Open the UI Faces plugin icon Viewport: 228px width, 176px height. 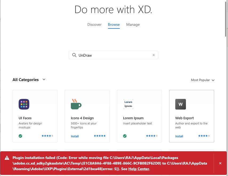[x=24, y=104]
